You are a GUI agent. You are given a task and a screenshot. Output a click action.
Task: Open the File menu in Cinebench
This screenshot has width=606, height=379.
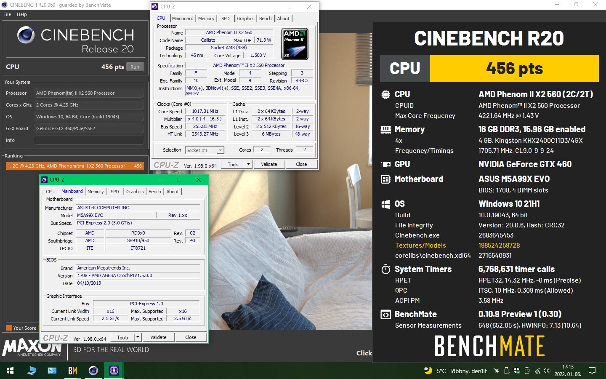7,14
